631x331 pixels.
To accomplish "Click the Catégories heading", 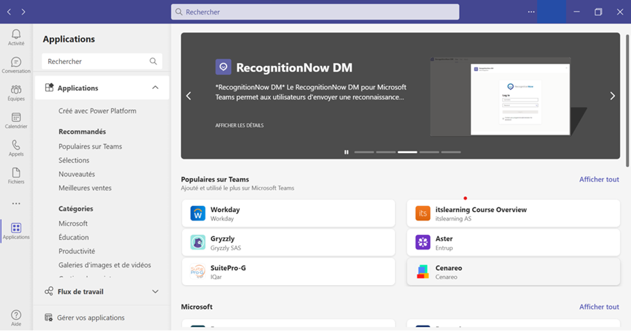I will (x=76, y=209).
